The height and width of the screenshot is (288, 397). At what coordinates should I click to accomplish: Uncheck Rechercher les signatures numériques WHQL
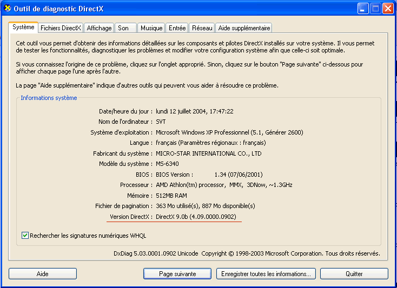(25, 236)
